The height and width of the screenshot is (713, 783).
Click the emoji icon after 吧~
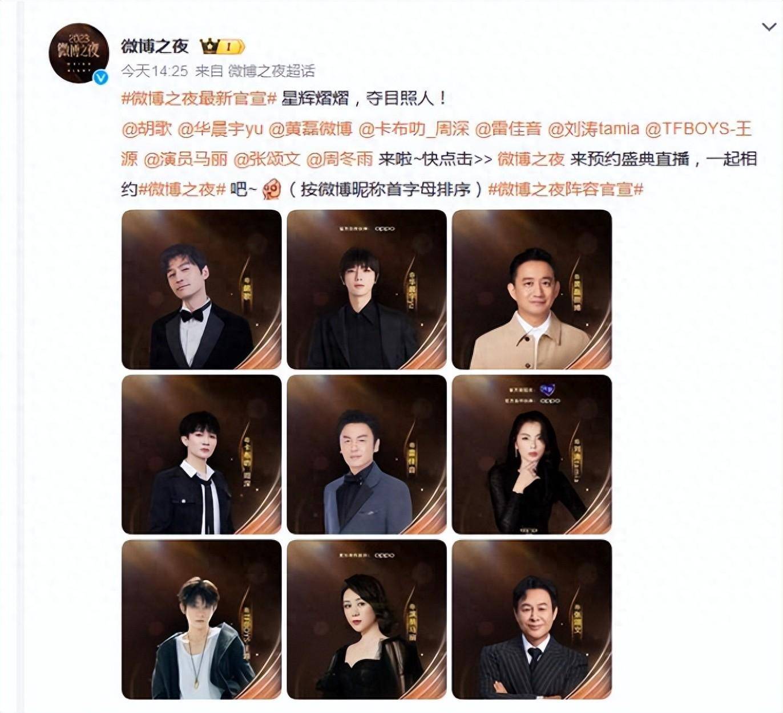272,189
